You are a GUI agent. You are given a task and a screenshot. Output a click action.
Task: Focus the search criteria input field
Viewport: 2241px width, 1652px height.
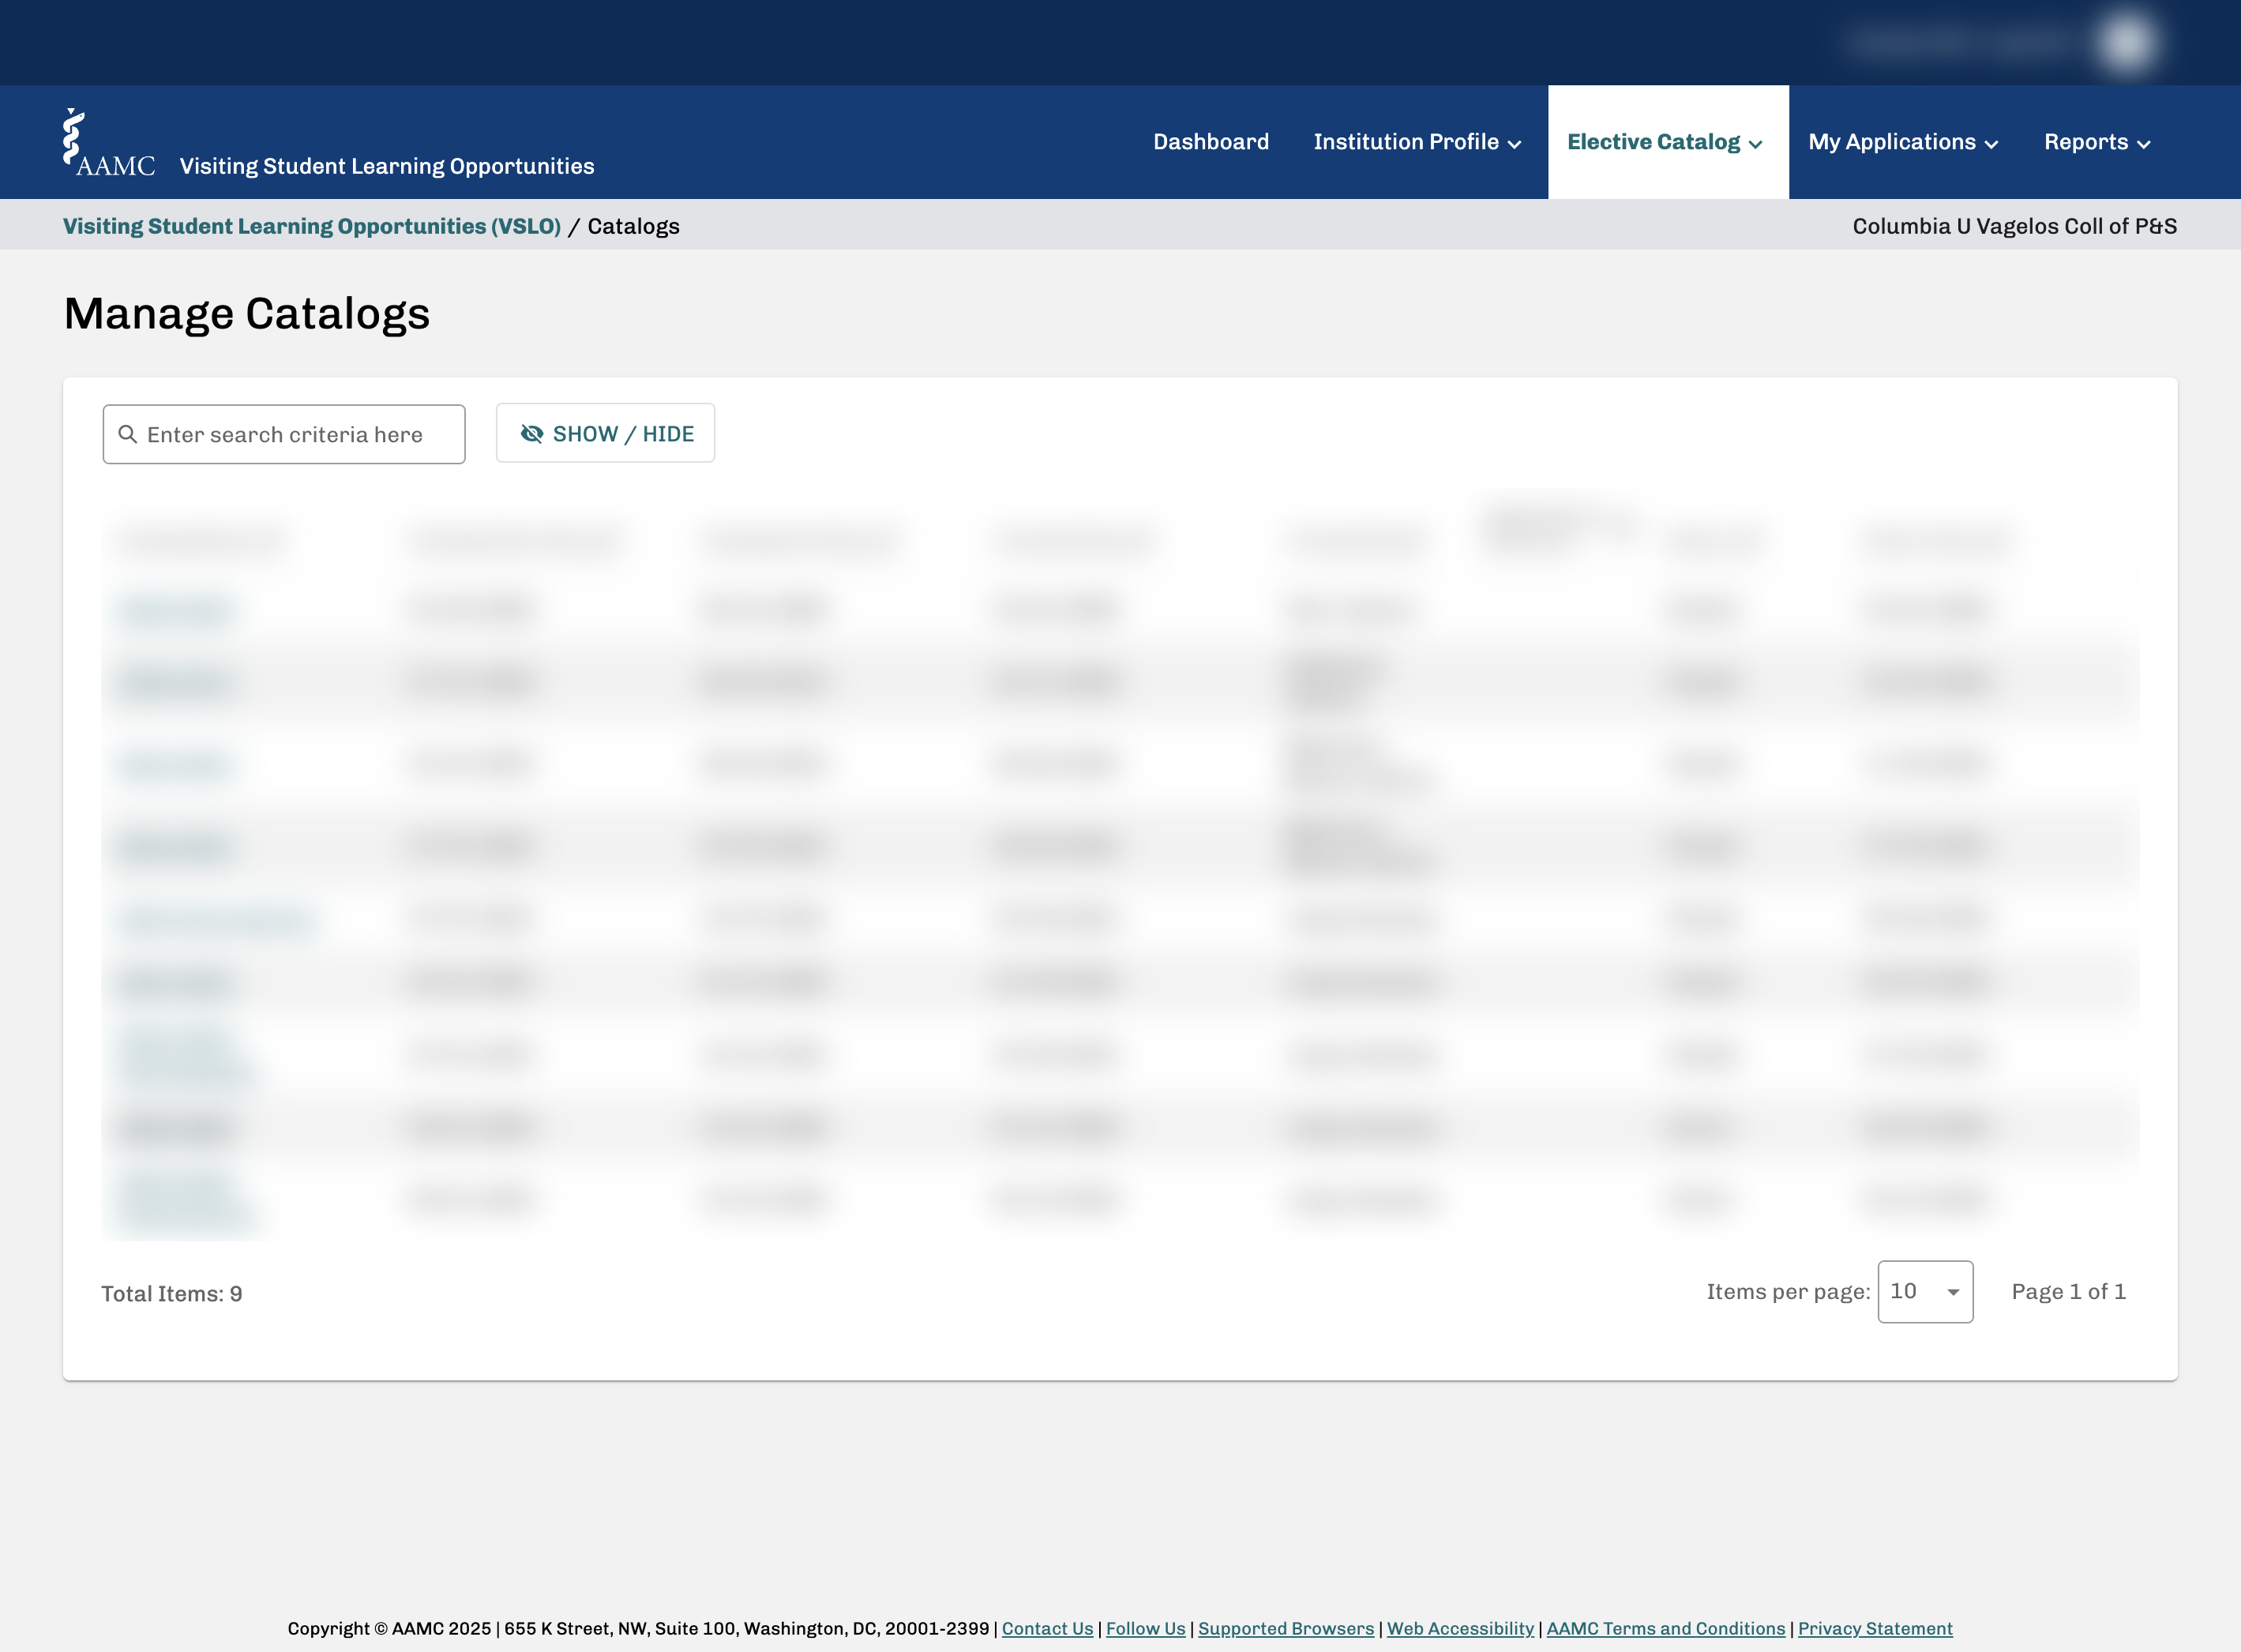pos(284,434)
